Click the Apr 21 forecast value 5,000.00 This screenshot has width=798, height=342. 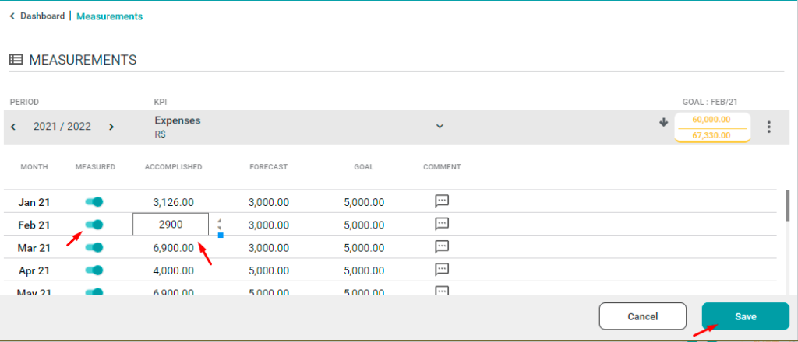(269, 271)
